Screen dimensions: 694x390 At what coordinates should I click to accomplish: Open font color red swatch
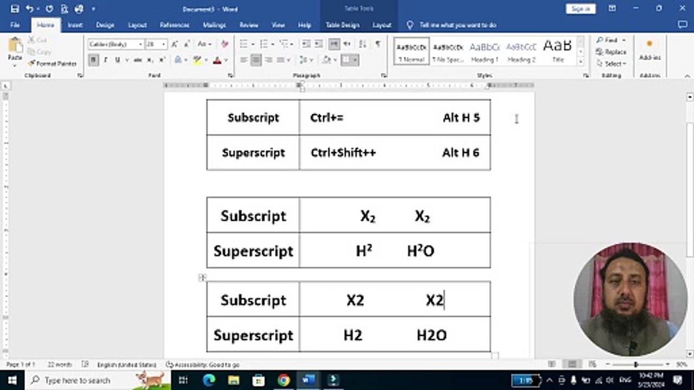point(217,60)
